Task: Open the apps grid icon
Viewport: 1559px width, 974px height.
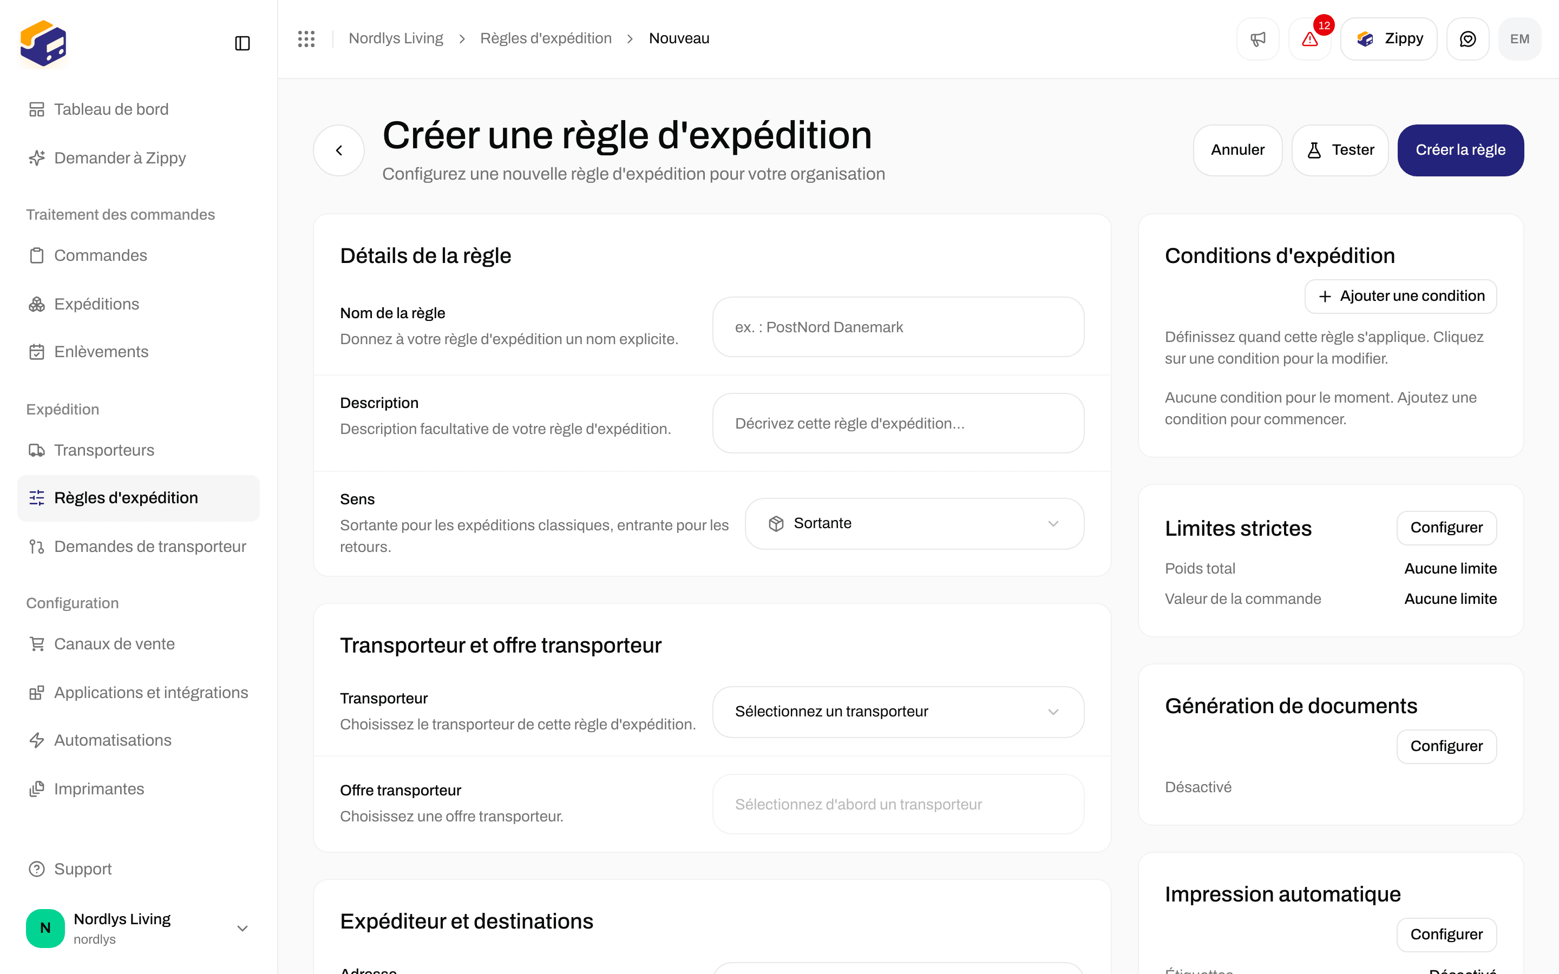Action: [306, 38]
